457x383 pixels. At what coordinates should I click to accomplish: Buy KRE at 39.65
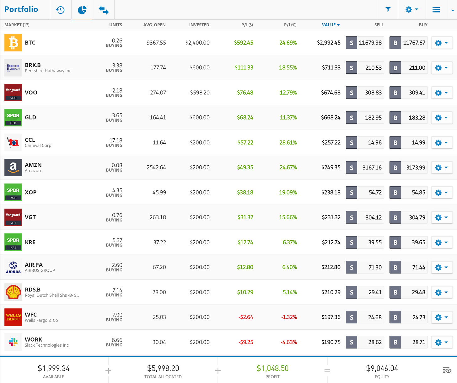[x=409, y=242]
